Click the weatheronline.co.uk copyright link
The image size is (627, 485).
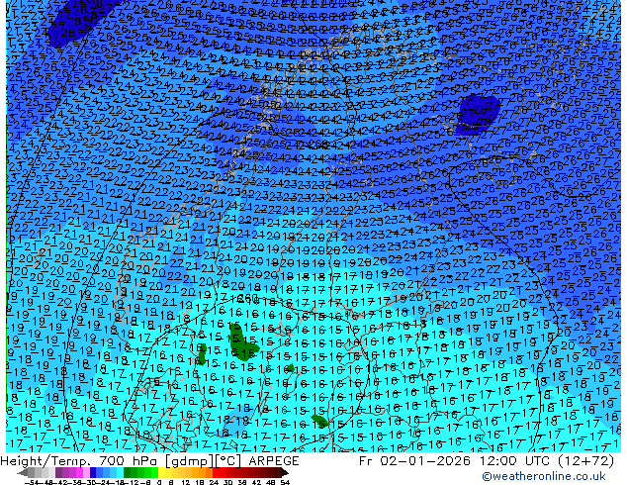[x=544, y=476]
